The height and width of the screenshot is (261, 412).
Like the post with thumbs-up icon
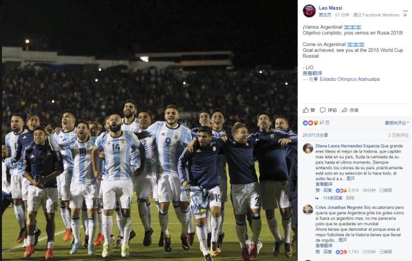(x=309, y=110)
